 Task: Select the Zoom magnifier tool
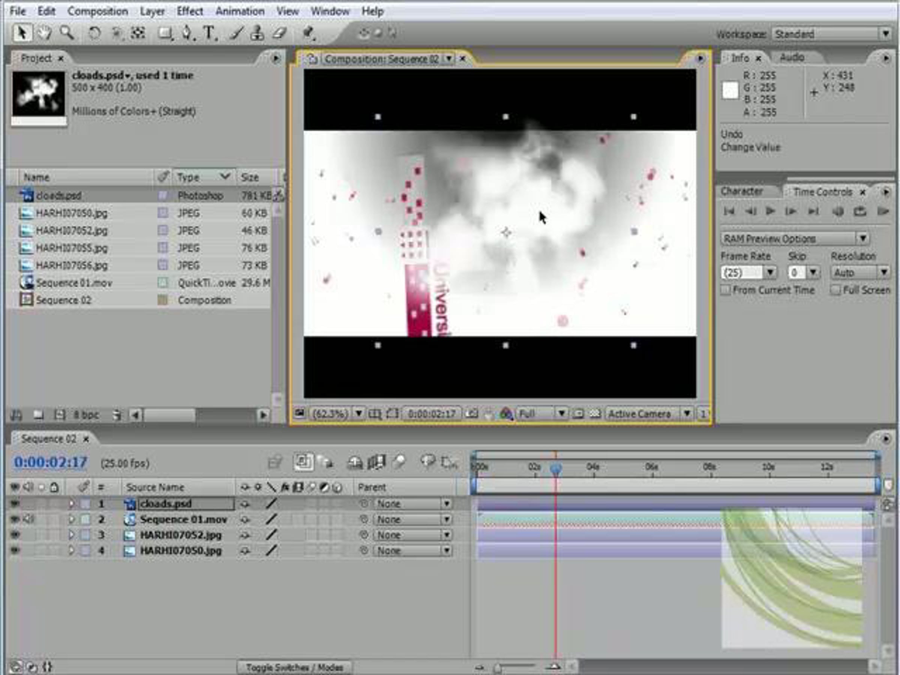67,33
